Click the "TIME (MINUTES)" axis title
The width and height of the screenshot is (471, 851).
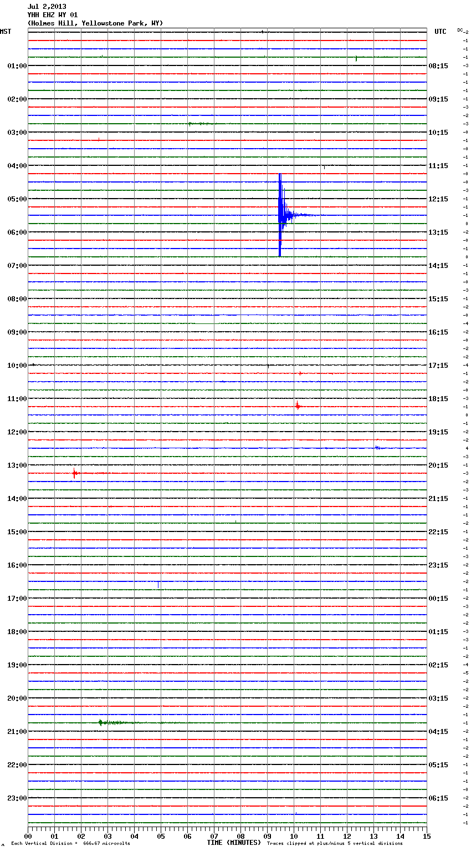234,843
